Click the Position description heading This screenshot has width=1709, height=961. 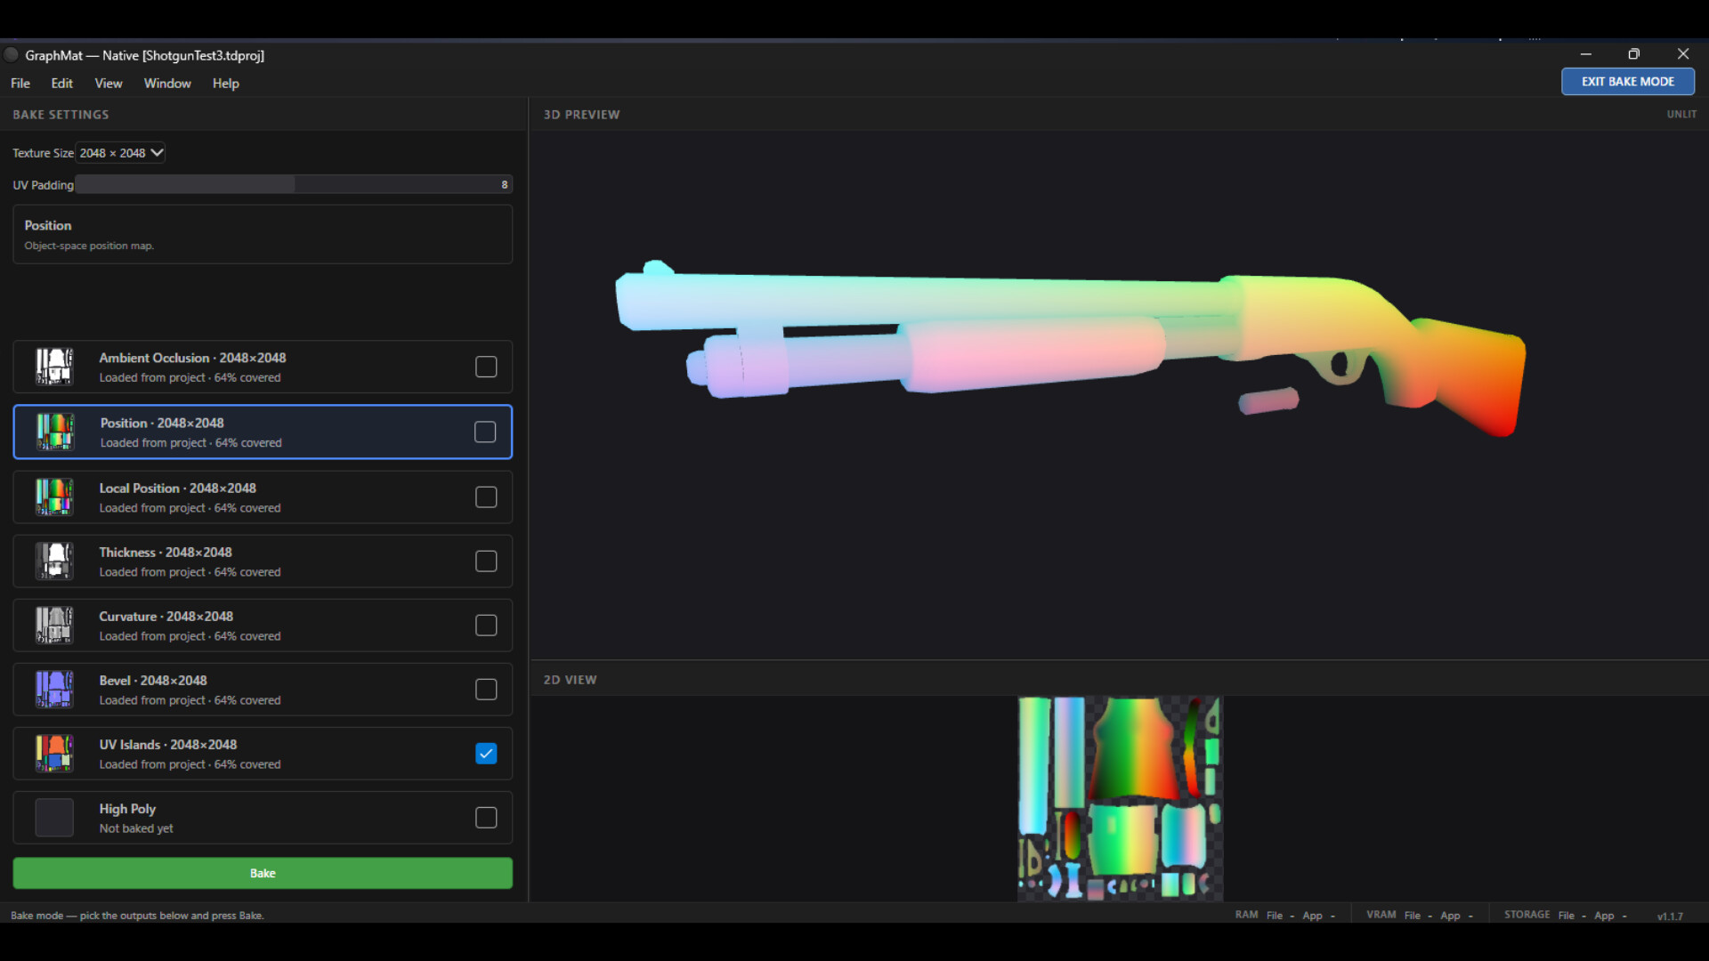click(x=48, y=225)
